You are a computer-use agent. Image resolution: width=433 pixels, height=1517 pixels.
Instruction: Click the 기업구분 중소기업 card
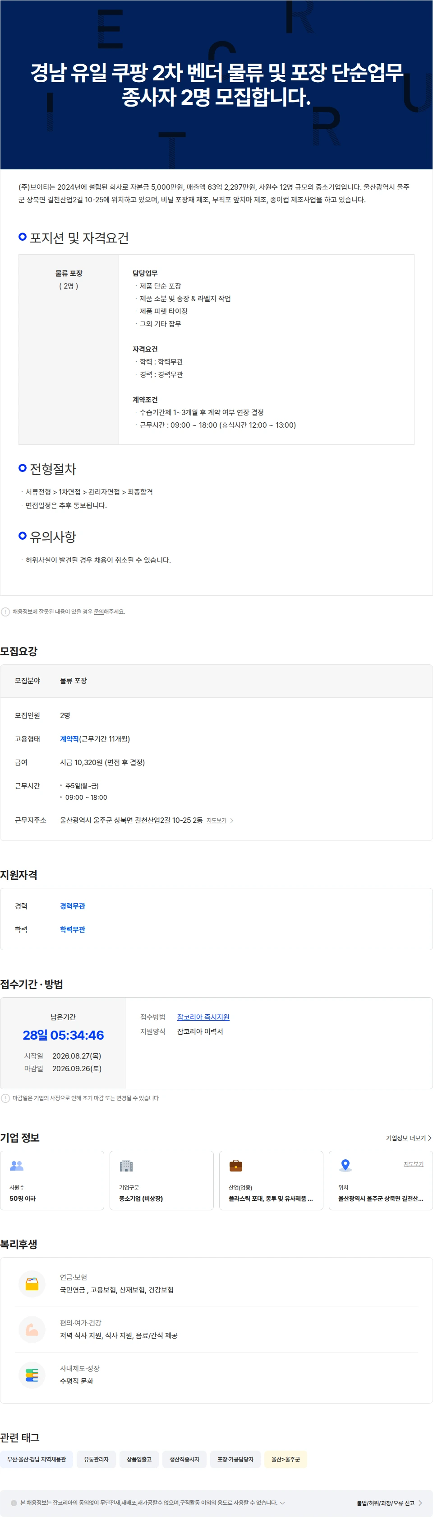(161, 1180)
